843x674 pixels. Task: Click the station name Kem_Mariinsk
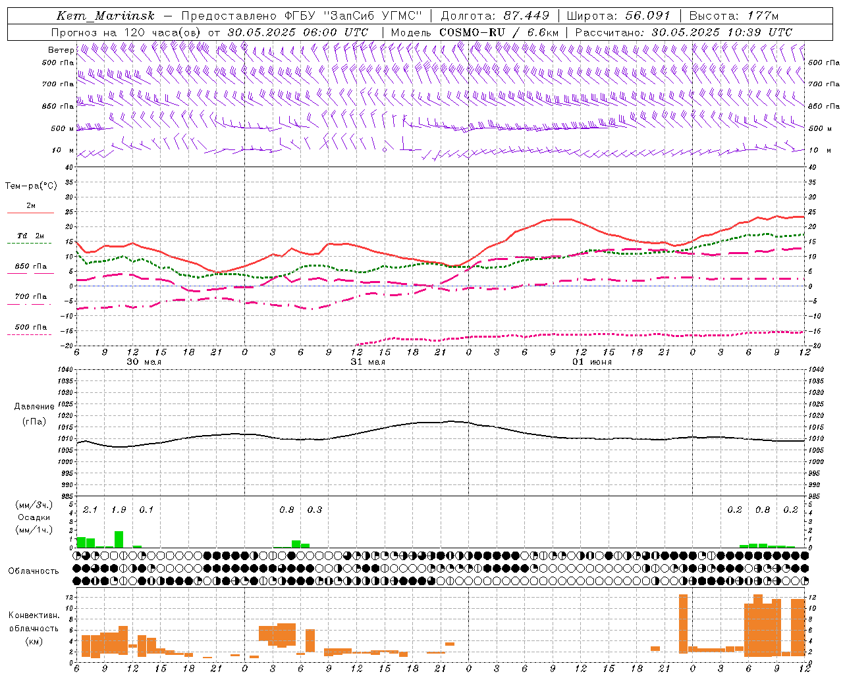click(x=105, y=16)
